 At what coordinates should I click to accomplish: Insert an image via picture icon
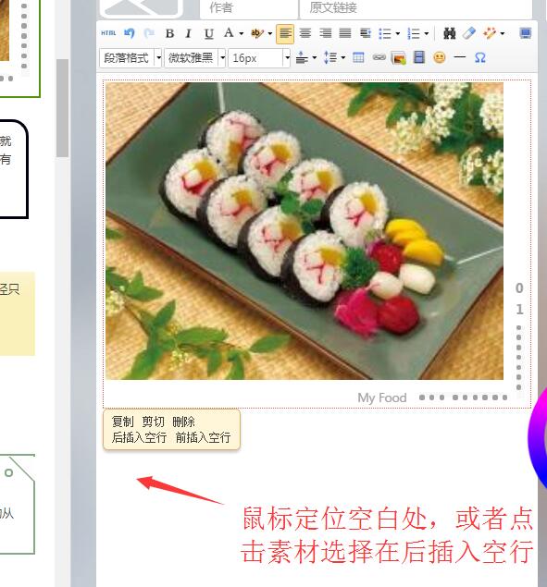399,58
